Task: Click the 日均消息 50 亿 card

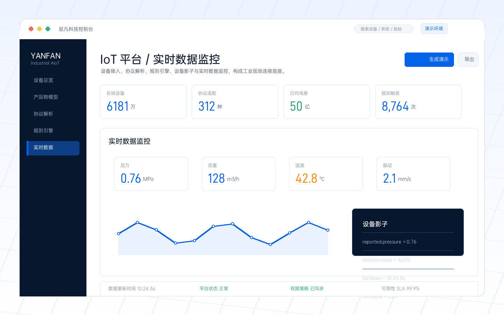Action: (x=327, y=101)
